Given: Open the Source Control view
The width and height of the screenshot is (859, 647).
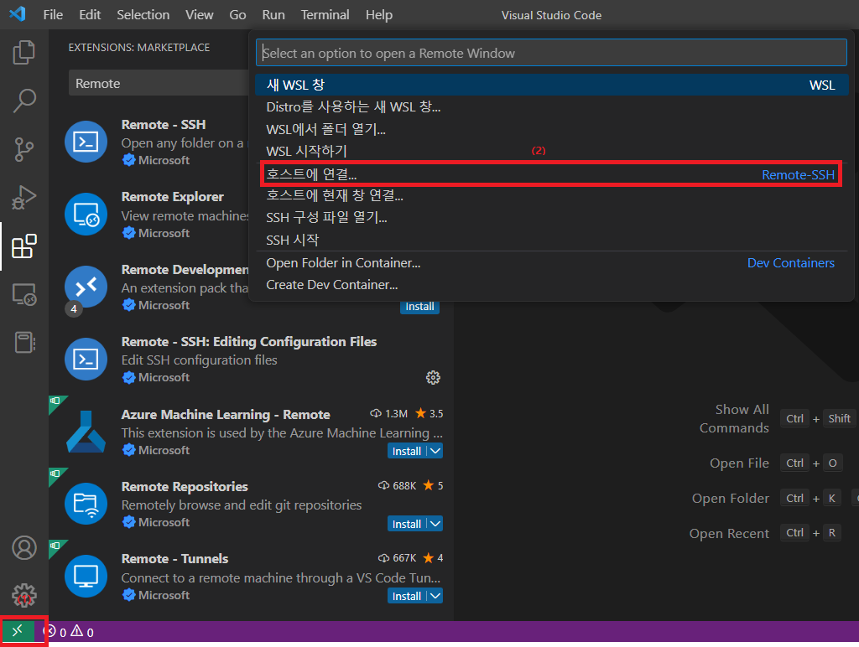Looking at the screenshot, I should coord(23,149).
